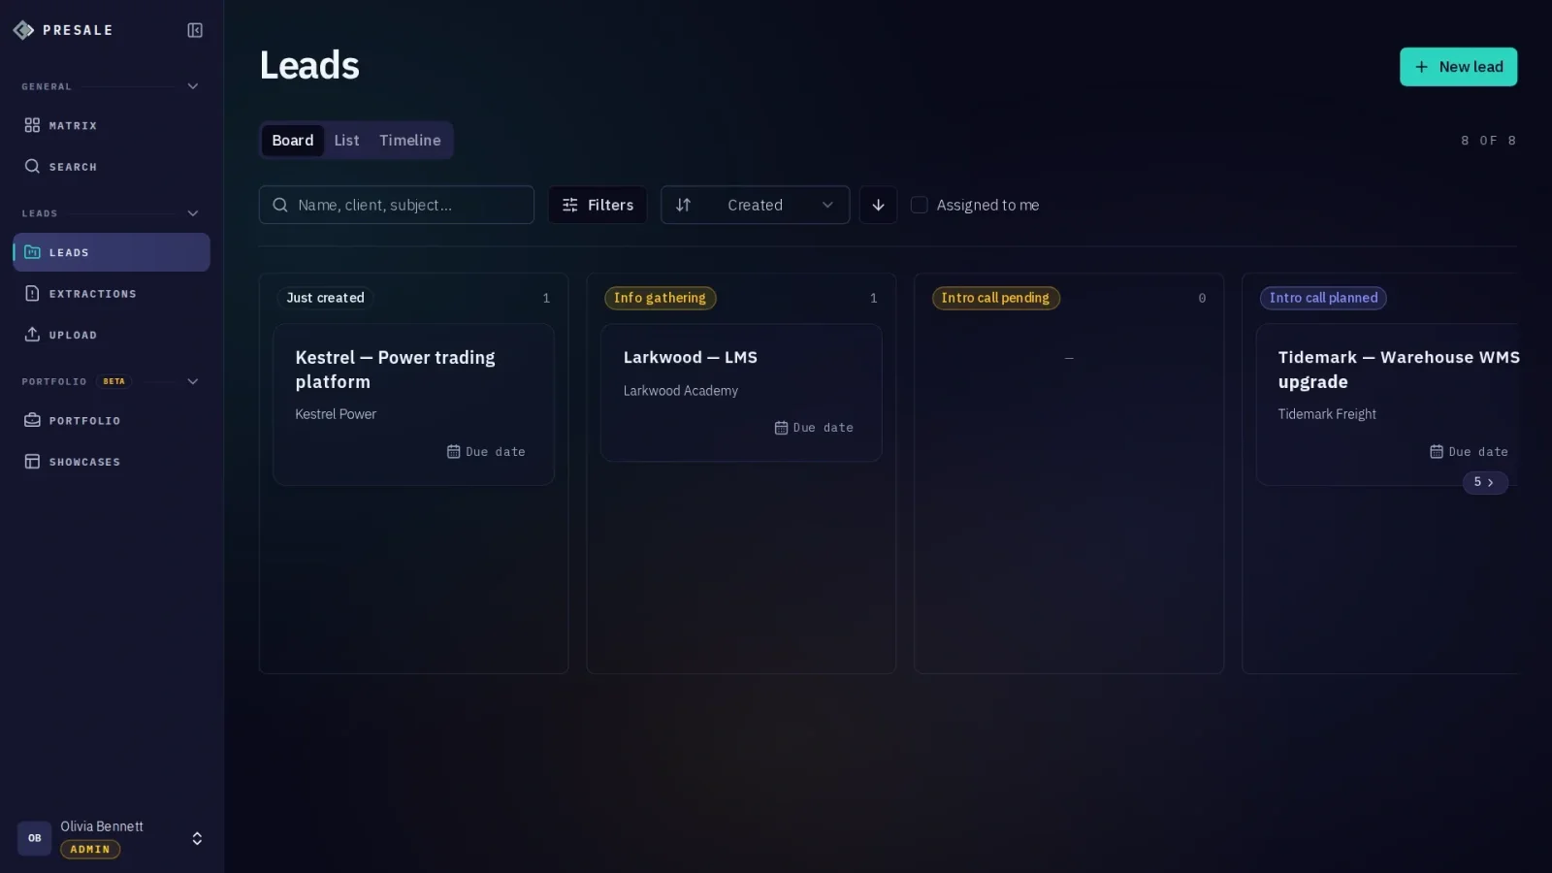Click the Upload arrow icon
Screen dimensions: 1552x873
pos(32,335)
